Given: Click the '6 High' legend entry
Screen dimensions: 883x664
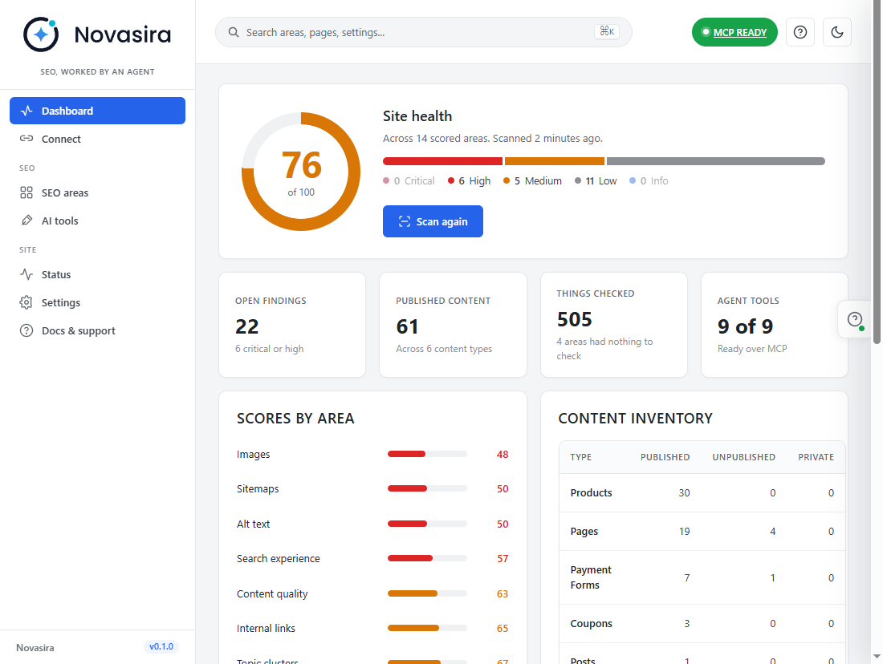Looking at the screenshot, I should click(469, 180).
